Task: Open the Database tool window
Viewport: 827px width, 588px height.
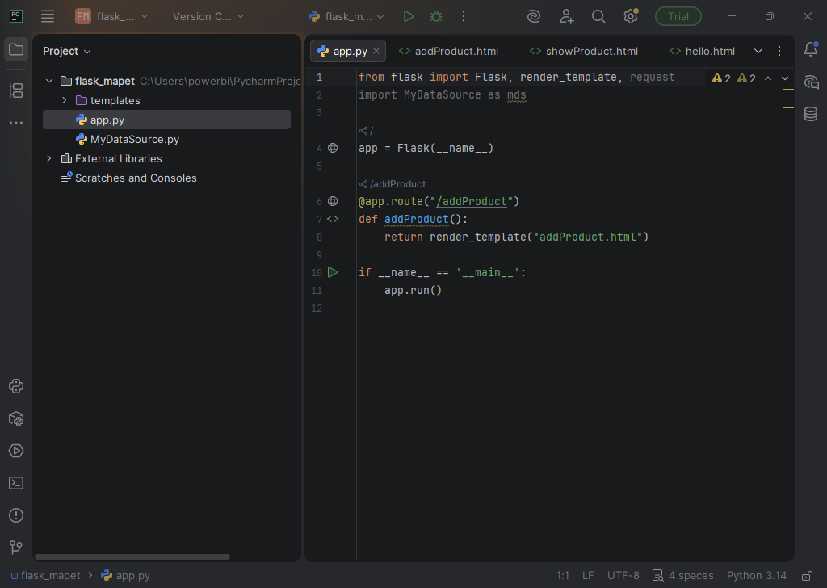Action: pyautogui.click(x=811, y=114)
